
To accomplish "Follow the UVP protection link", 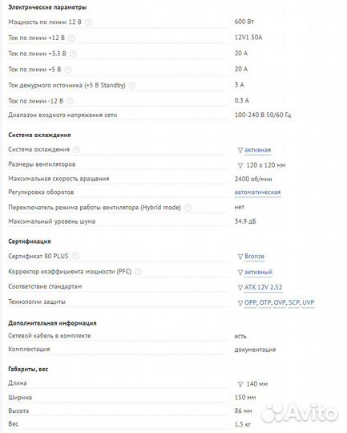I will click(x=309, y=302).
